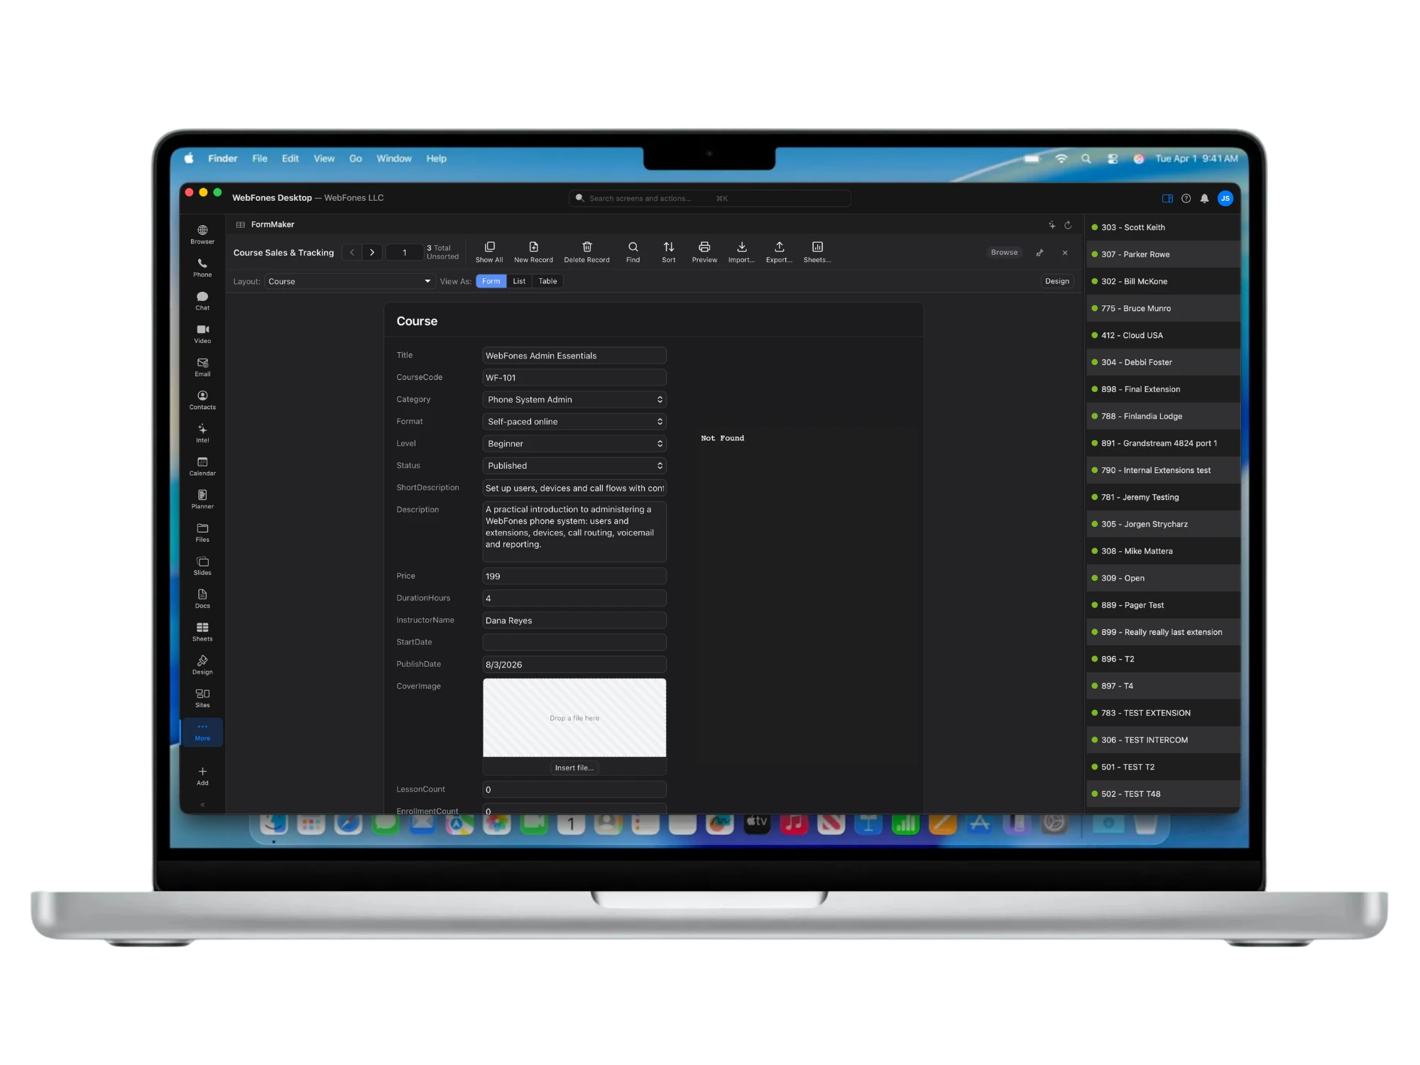The width and height of the screenshot is (1420, 1065).
Task: Switch to Form view
Action: (491, 281)
